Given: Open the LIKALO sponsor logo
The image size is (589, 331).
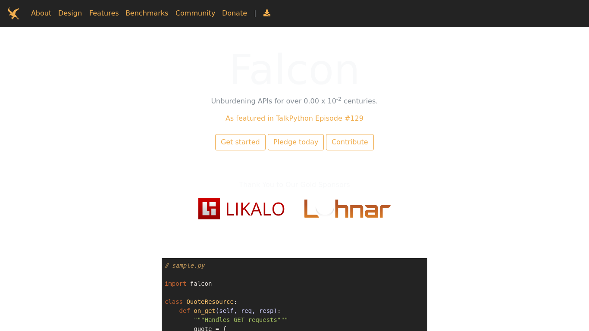Looking at the screenshot, I should (x=241, y=208).
